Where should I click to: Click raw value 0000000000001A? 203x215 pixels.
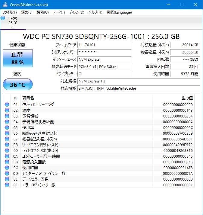[178, 173]
